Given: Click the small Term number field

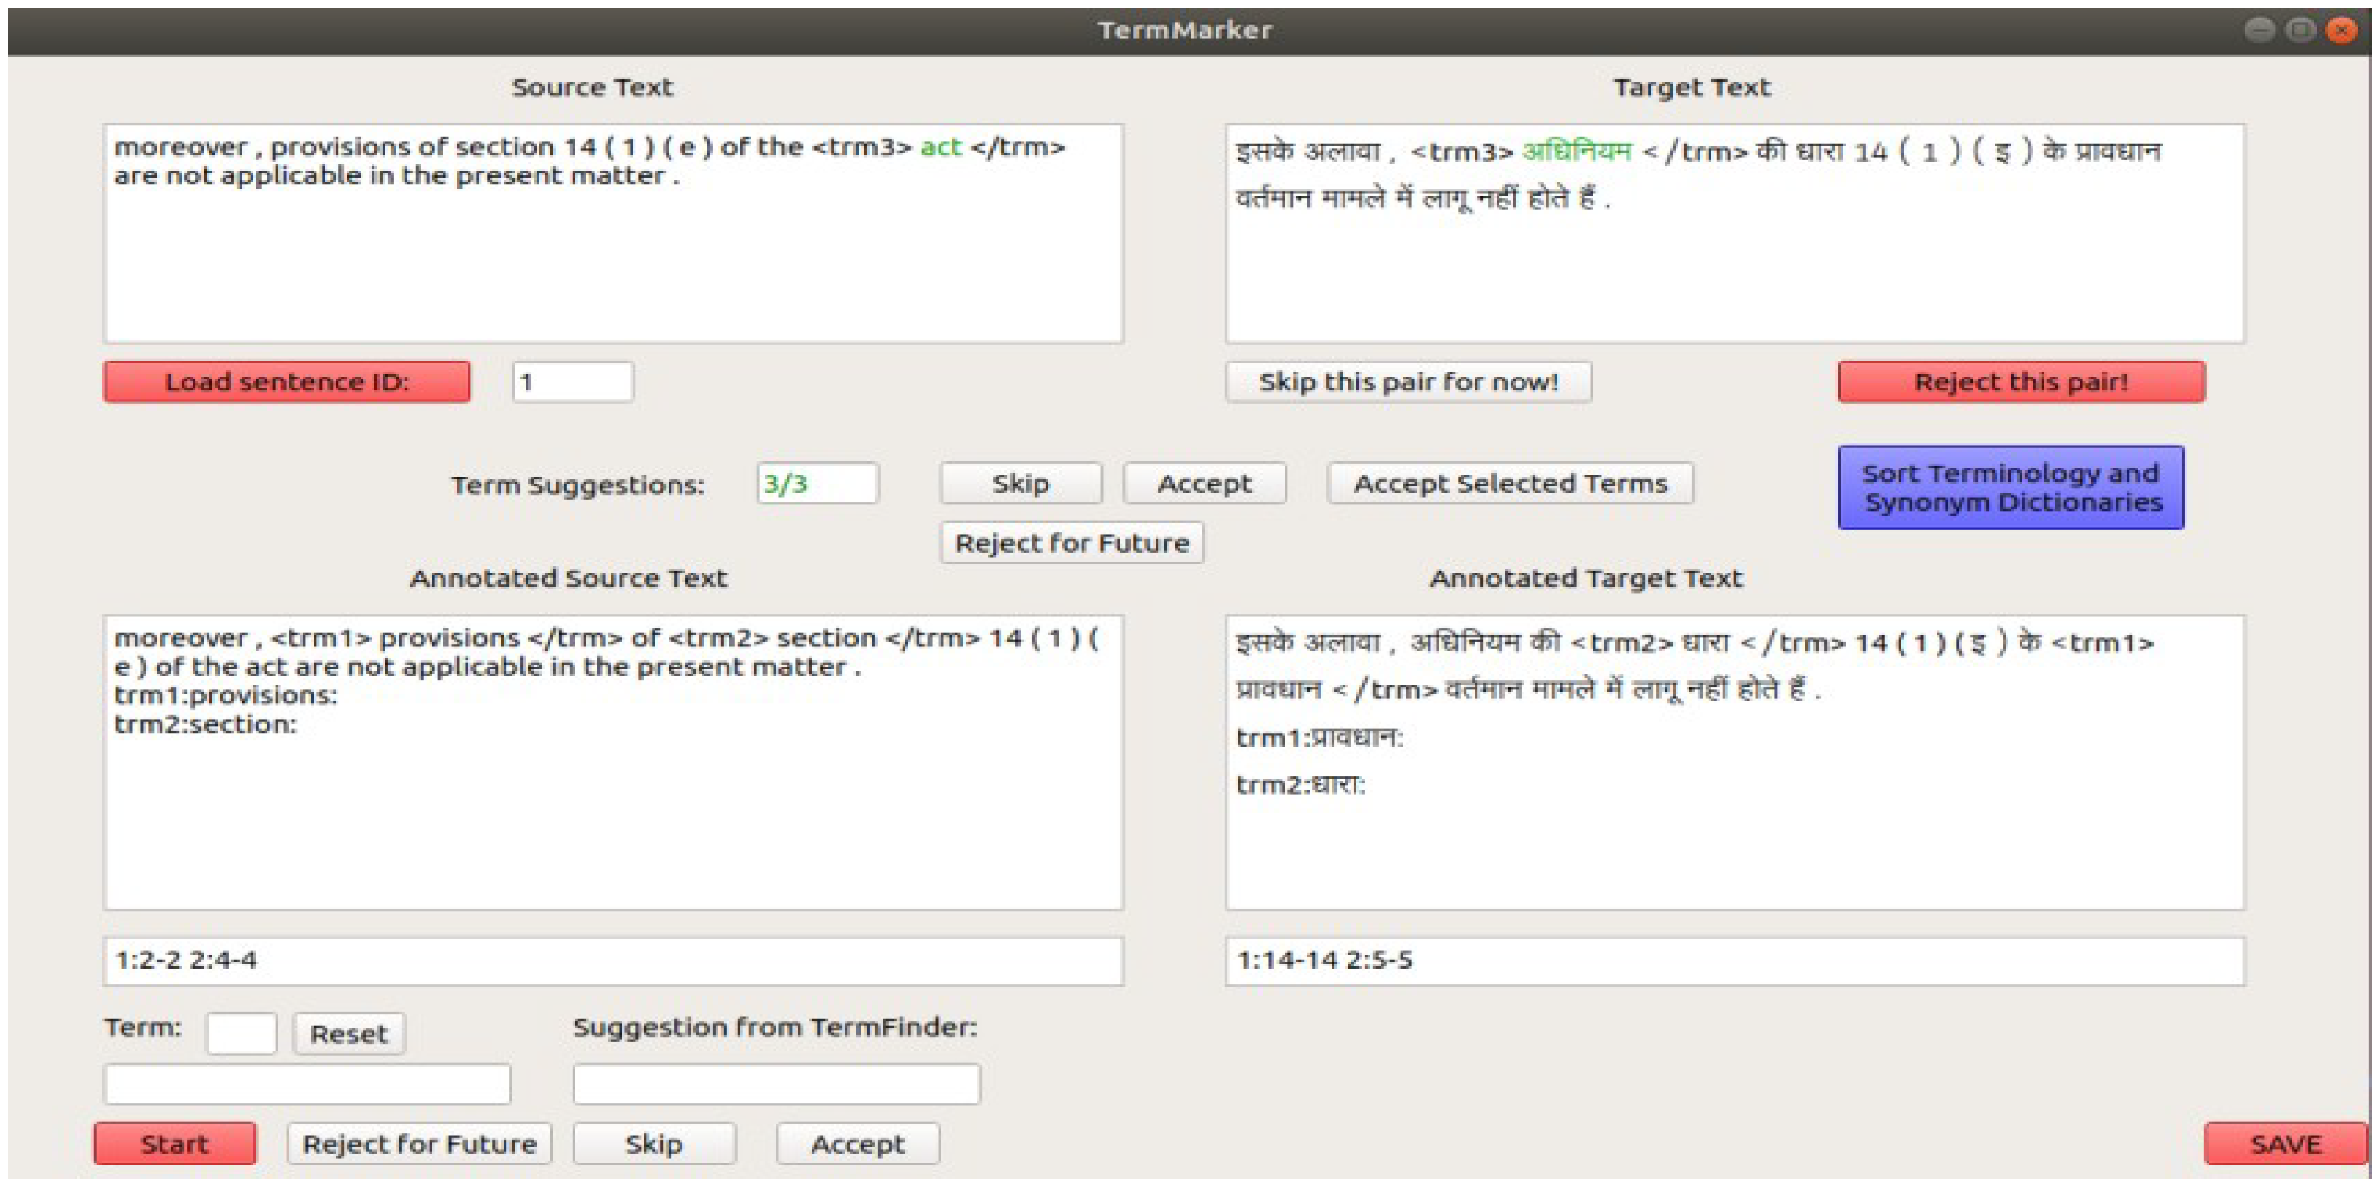Looking at the screenshot, I should (x=241, y=1032).
